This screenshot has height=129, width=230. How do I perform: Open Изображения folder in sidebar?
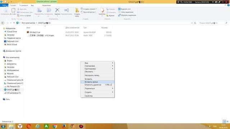(13, 70)
